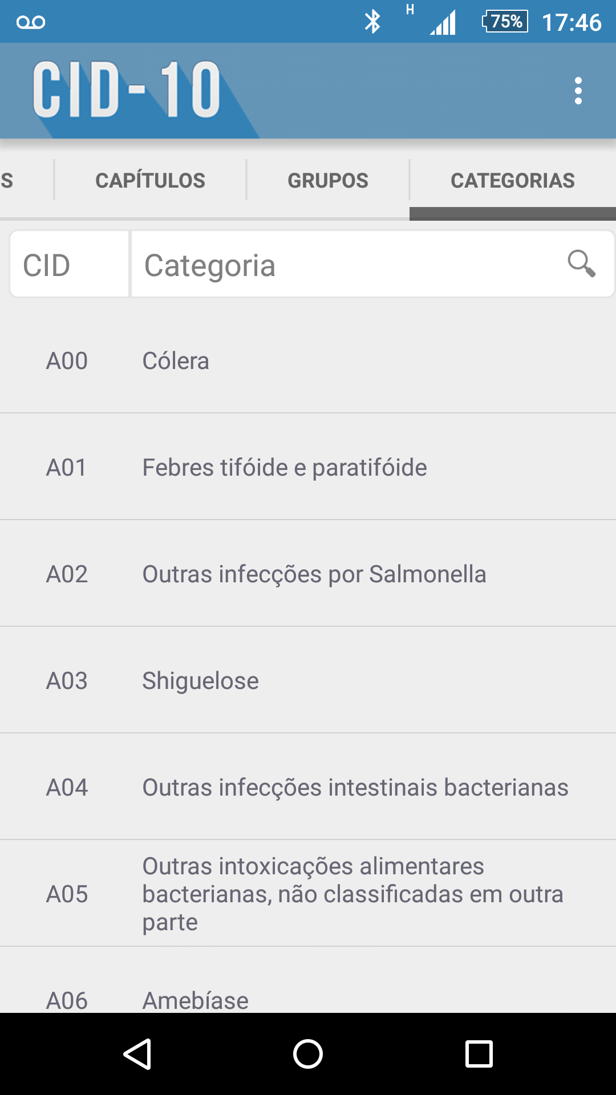The width and height of the screenshot is (616, 1095).
Task: Open category A00 Cólera
Action: point(308,361)
